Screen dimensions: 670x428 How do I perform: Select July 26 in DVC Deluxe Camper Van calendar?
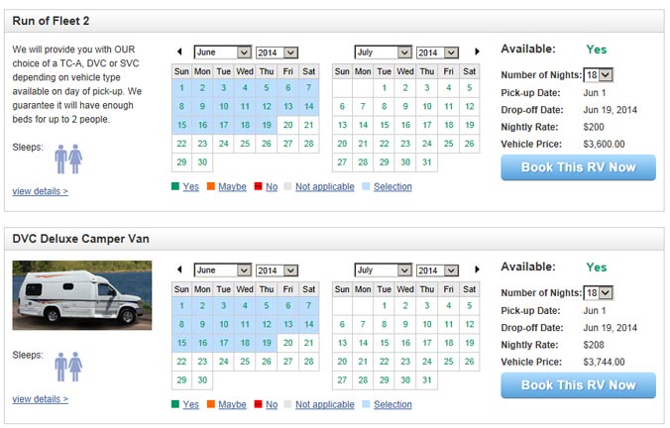[469, 362]
